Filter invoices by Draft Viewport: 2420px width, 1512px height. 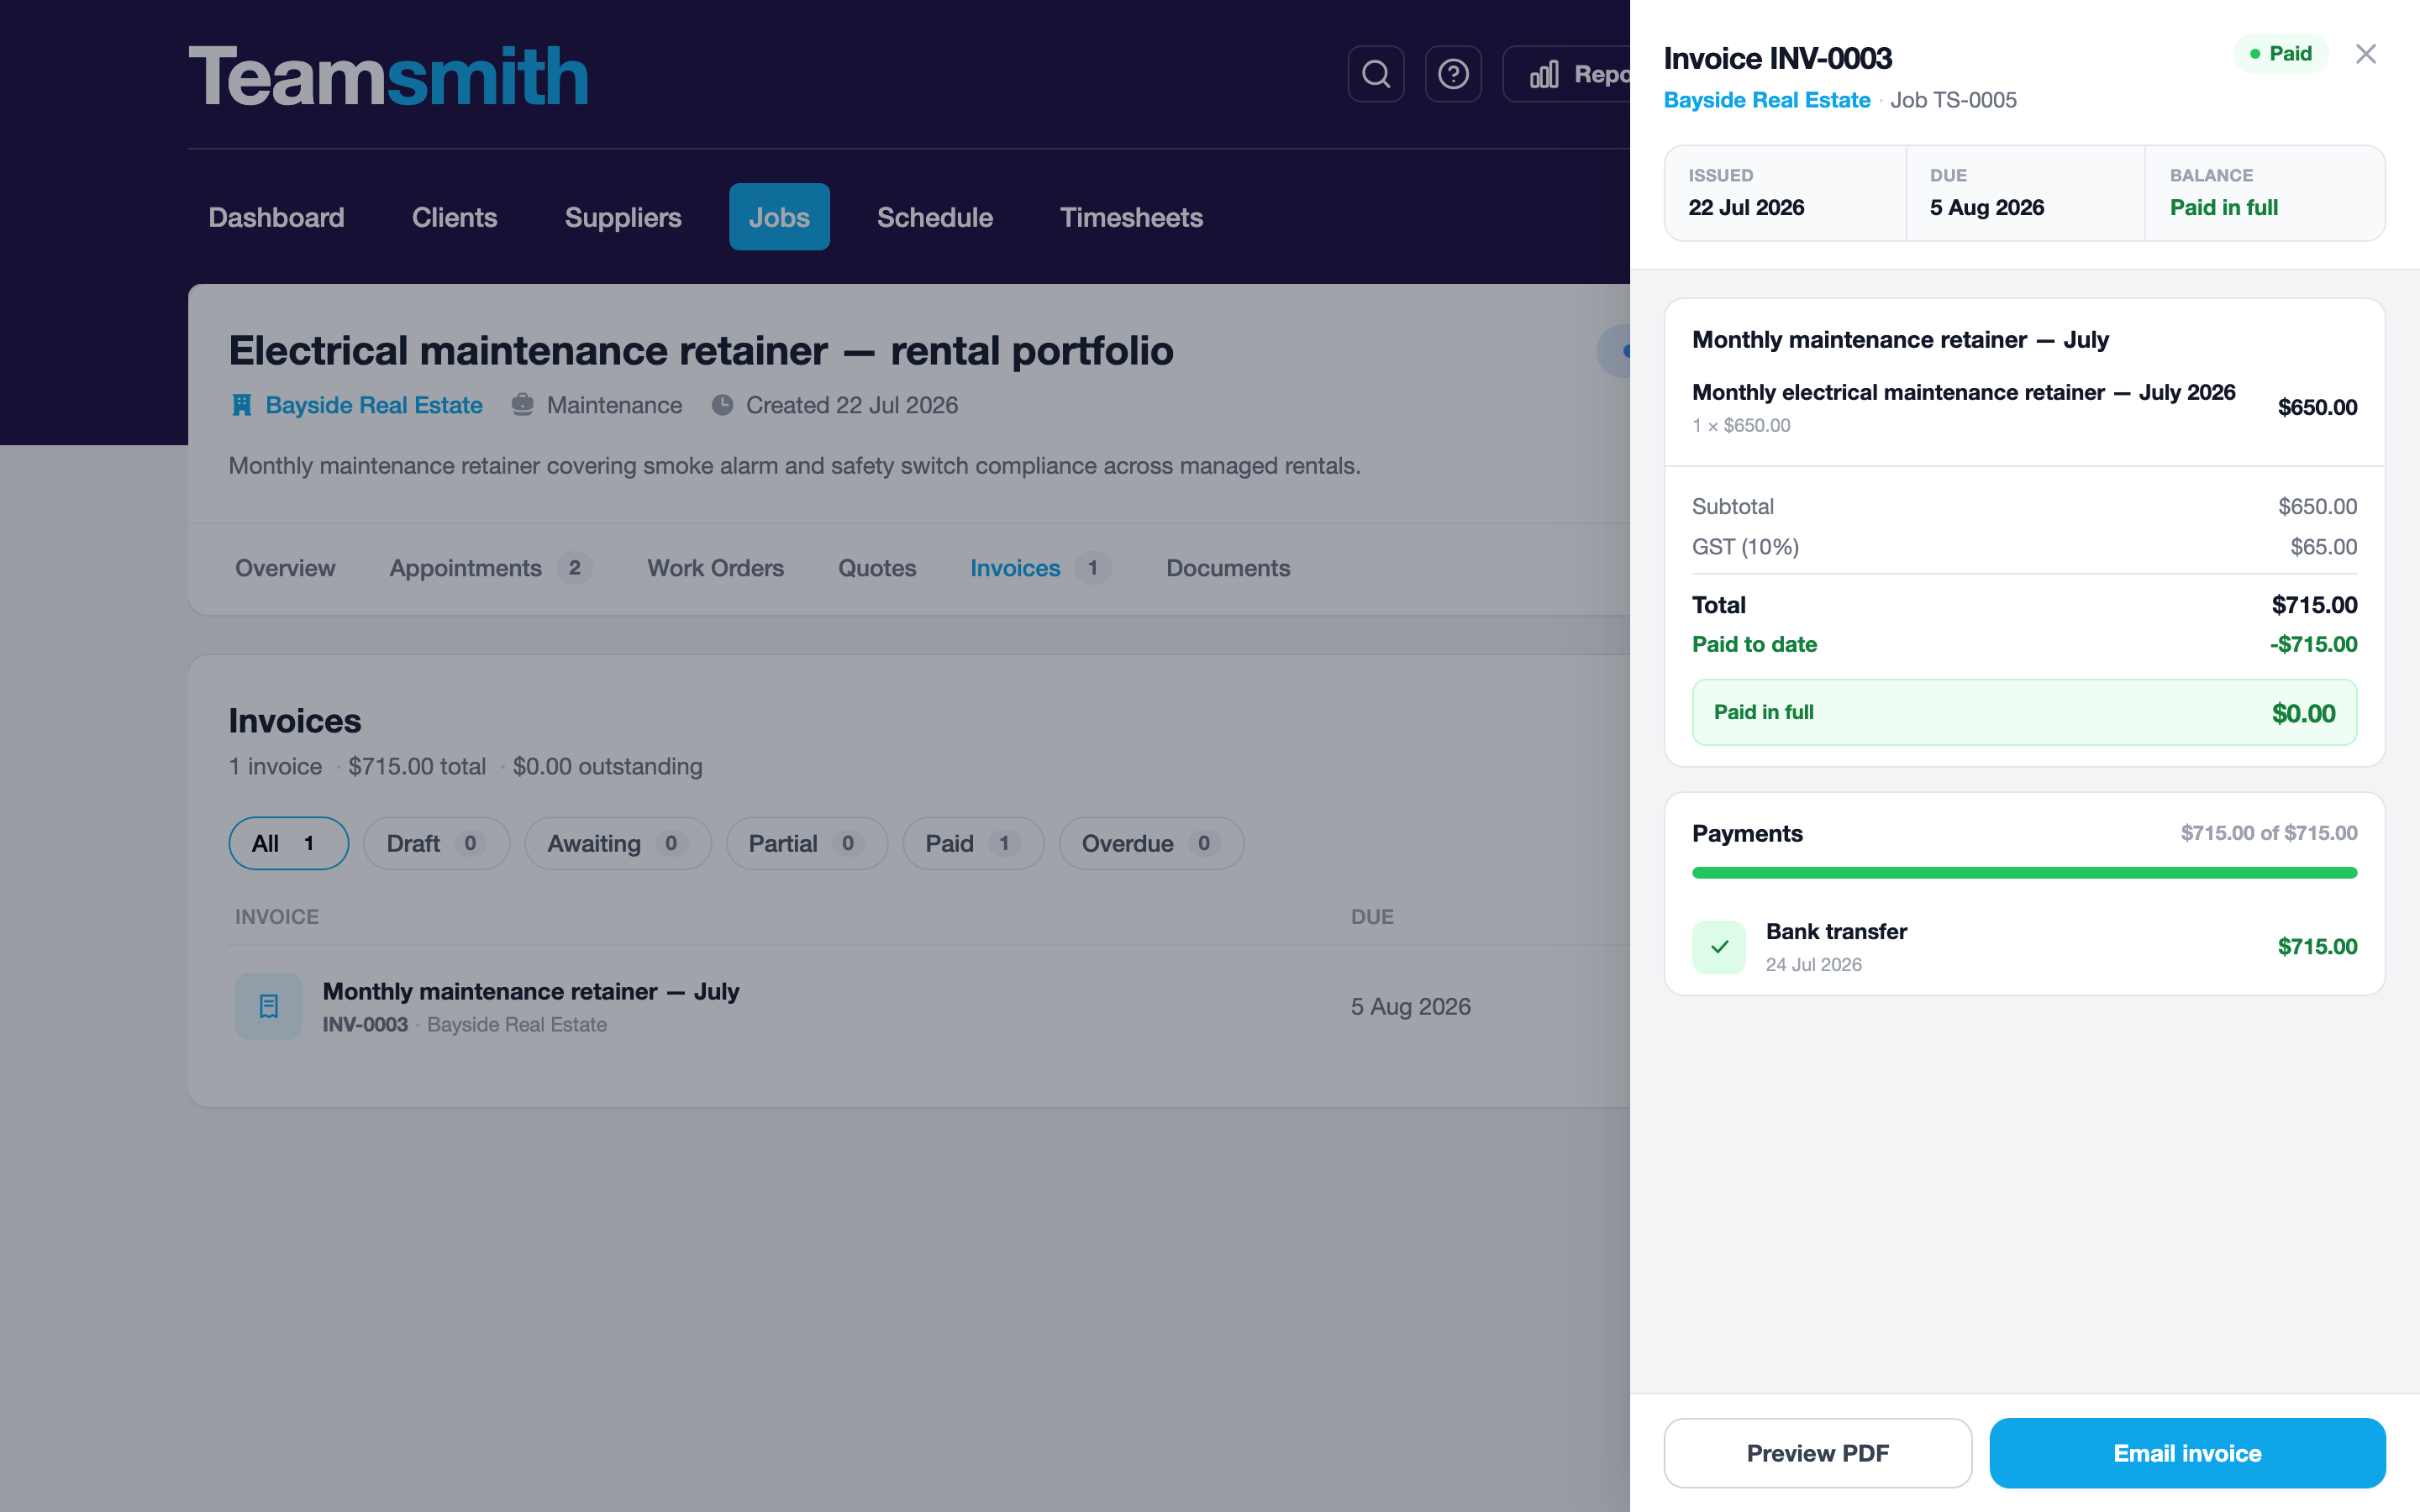(x=436, y=843)
